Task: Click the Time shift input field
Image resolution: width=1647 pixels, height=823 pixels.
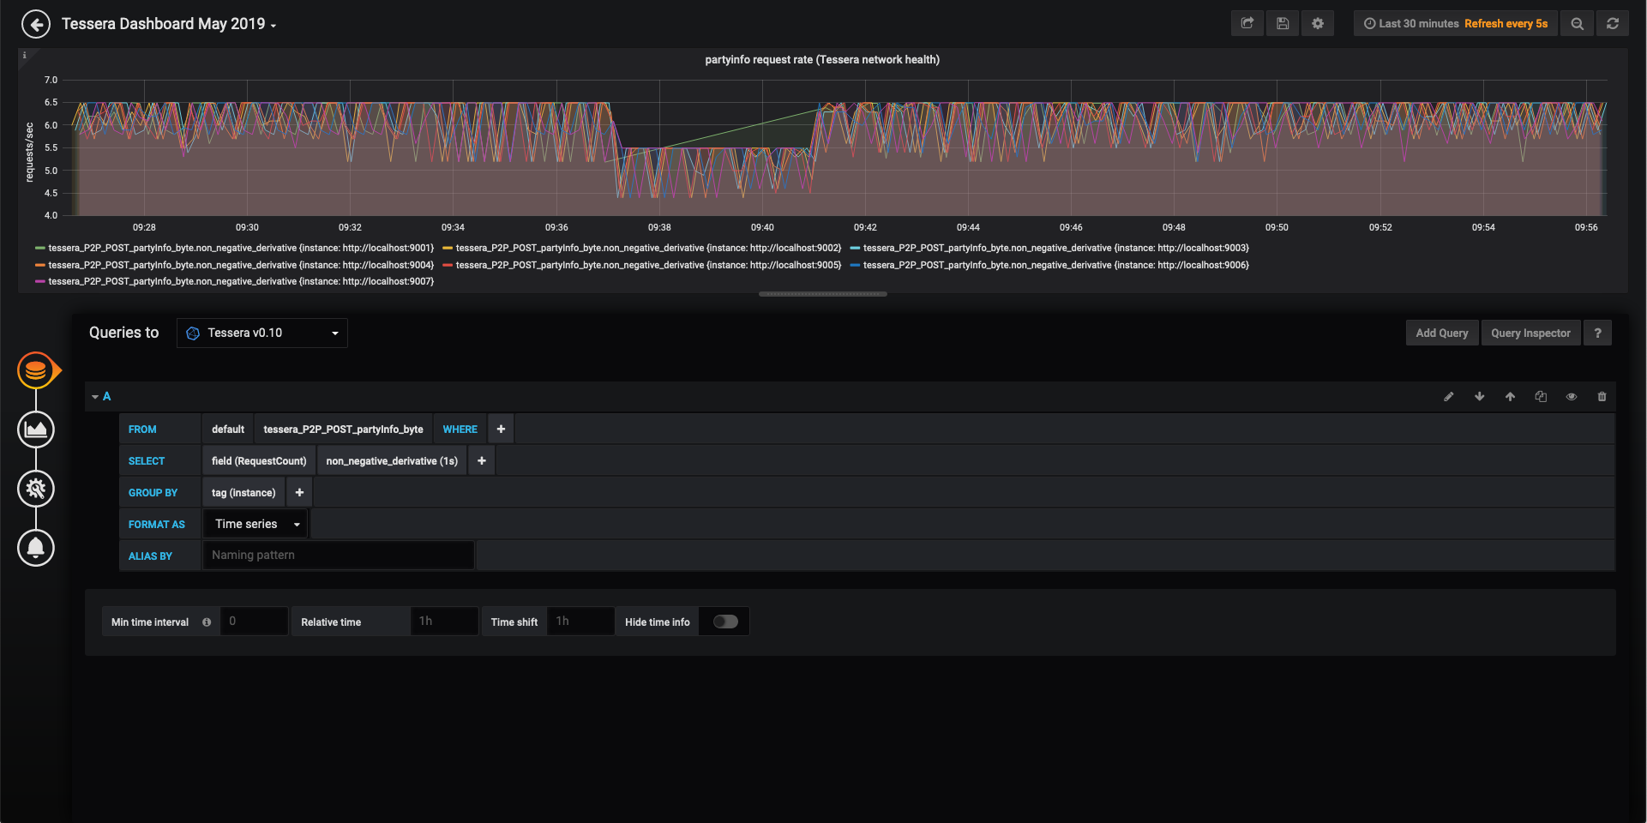Action: click(580, 622)
